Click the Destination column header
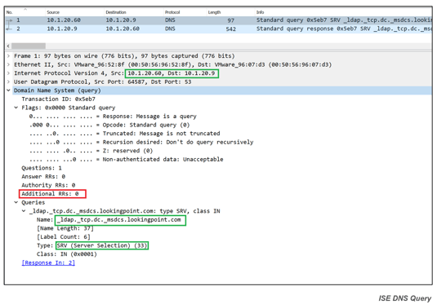Image resolution: width=437 pixels, height=304 pixels. (x=116, y=12)
